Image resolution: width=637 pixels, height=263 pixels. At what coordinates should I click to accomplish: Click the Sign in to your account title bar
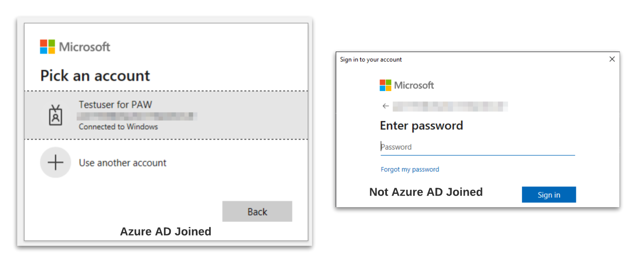click(x=371, y=59)
